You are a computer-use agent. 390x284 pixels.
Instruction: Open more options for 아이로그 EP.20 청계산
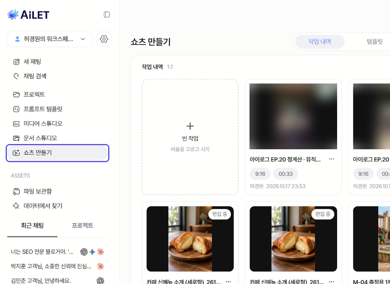coord(331,159)
